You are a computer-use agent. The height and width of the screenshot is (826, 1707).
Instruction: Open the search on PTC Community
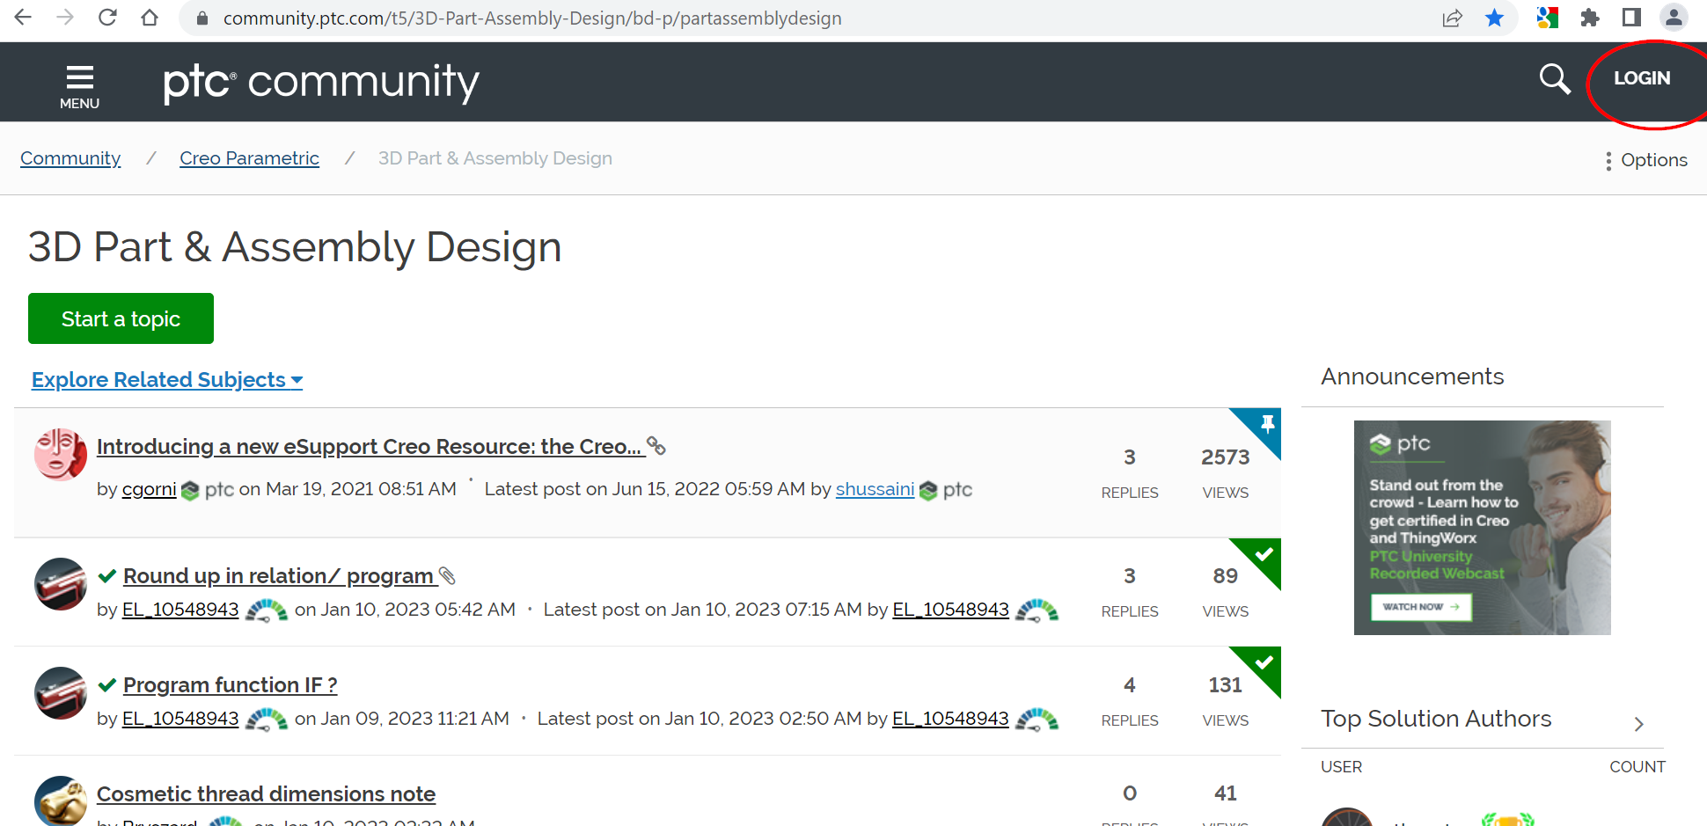1554,79
